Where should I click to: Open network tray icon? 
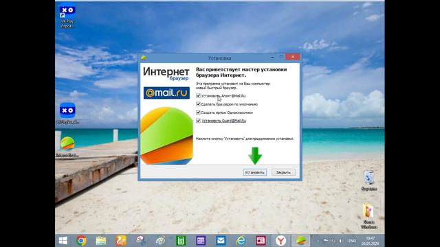pyautogui.click(x=333, y=241)
